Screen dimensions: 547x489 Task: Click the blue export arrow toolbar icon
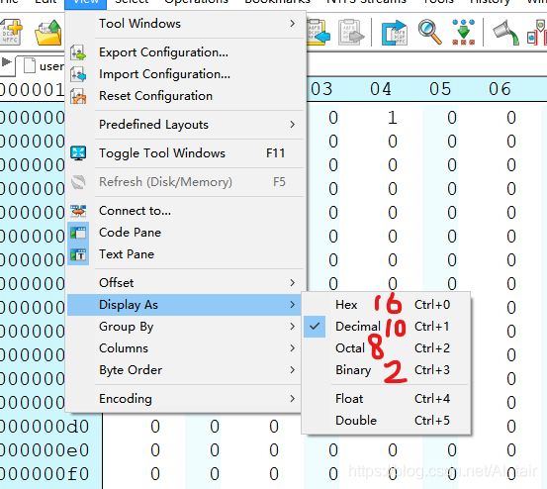(x=395, y=33)
